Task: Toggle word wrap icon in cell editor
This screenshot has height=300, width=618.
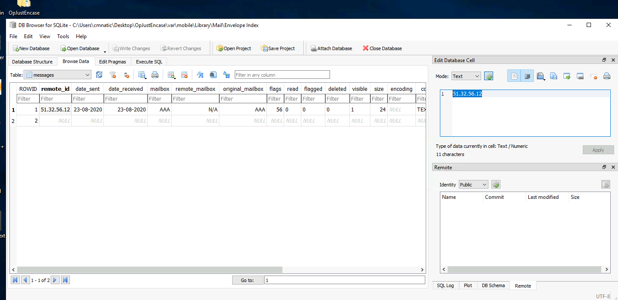Action: coord(527,76)
